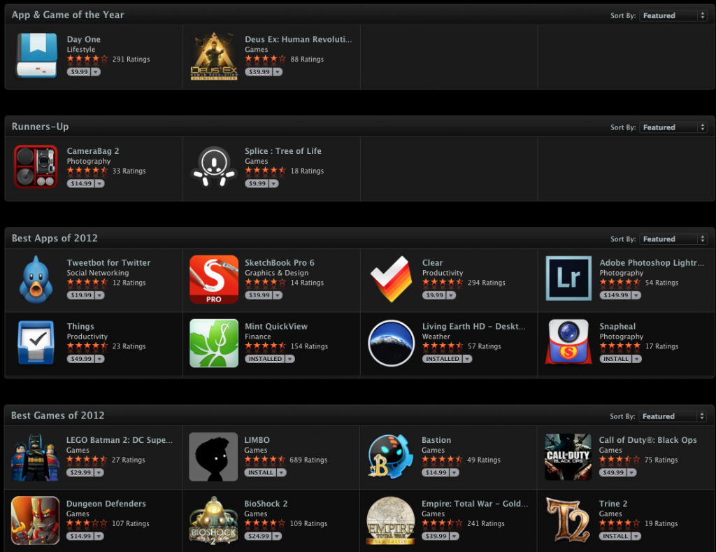Click the SketchBook Pro 6 icon

pos(214,279)
